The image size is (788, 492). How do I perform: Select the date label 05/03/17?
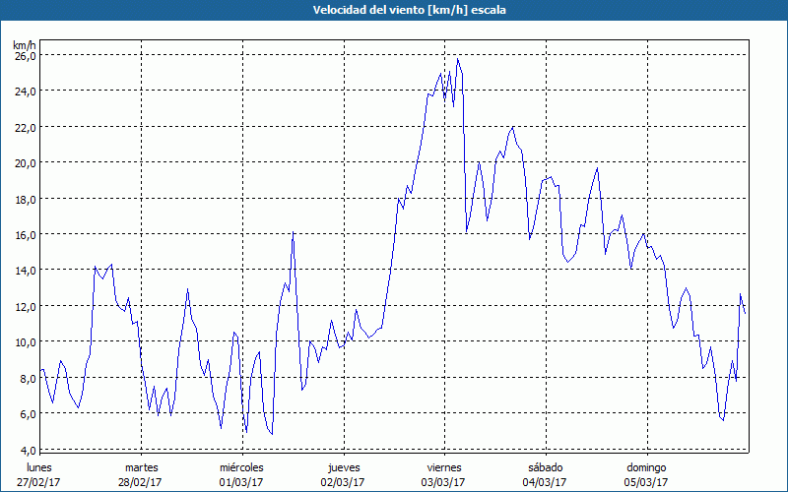pos(646,482)
